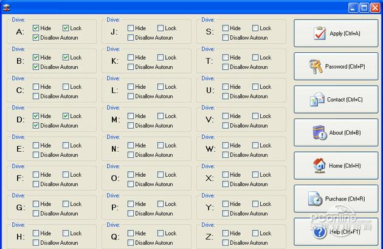Uncheck Lock for drive B:
The width and height of the screenshot is (383, 249).
tap(66, 57)
